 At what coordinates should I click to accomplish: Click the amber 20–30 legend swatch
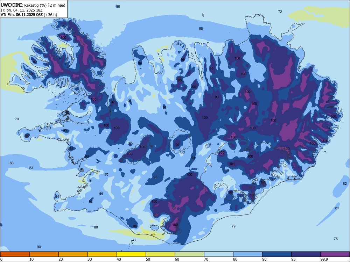tap(73, 254)
